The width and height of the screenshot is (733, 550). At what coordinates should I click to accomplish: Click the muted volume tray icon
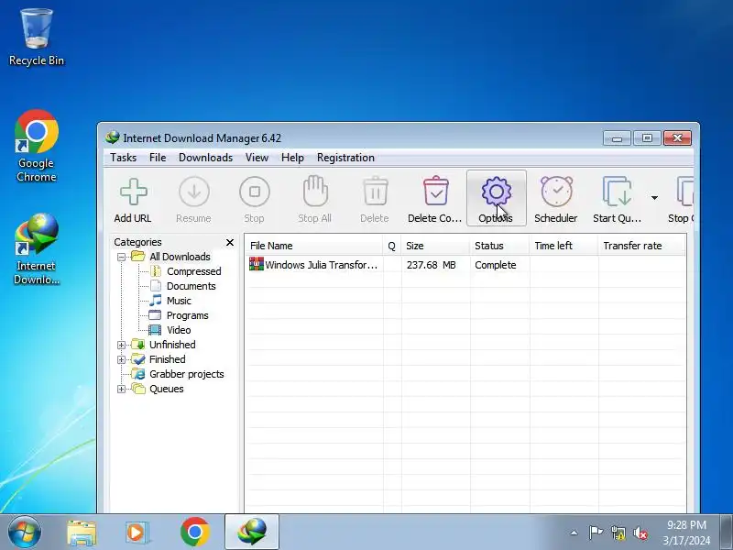coord(640,533)
